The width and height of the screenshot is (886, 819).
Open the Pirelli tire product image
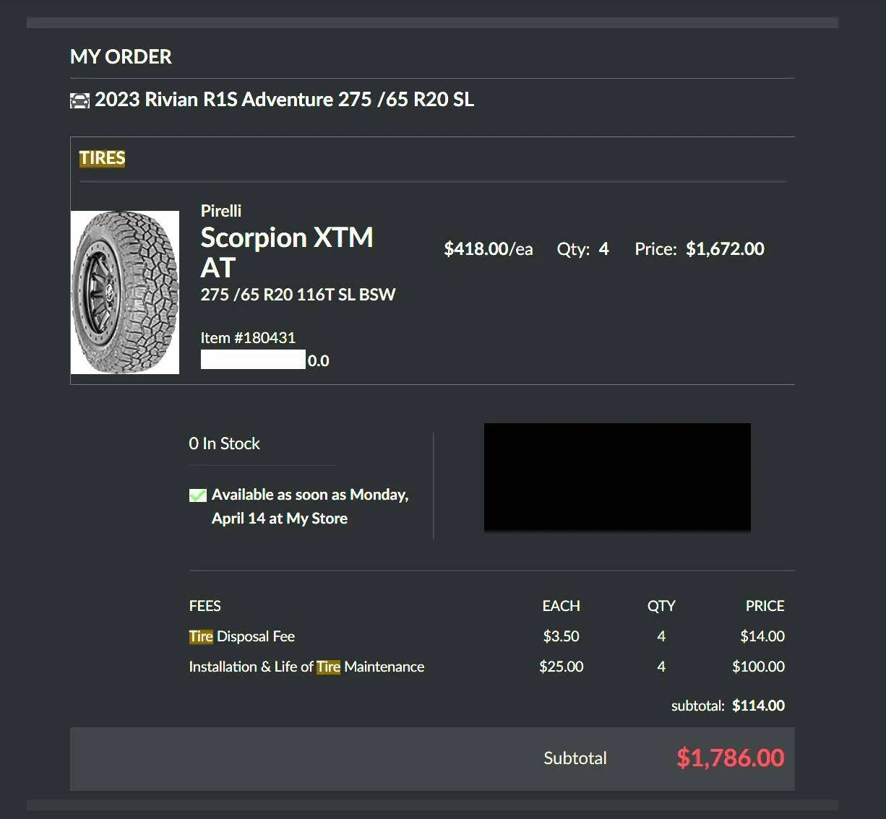(125, 292)
